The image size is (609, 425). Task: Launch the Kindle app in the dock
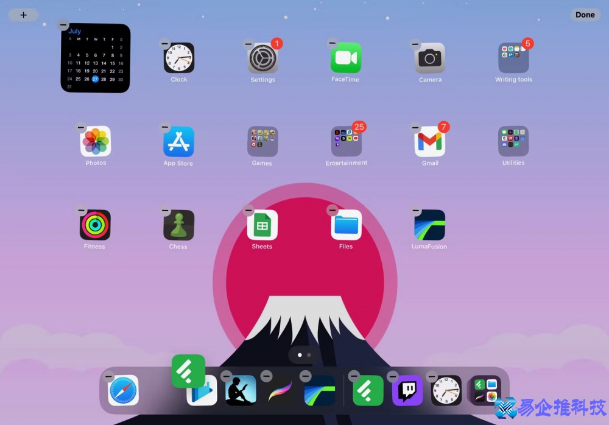(239, 390)
